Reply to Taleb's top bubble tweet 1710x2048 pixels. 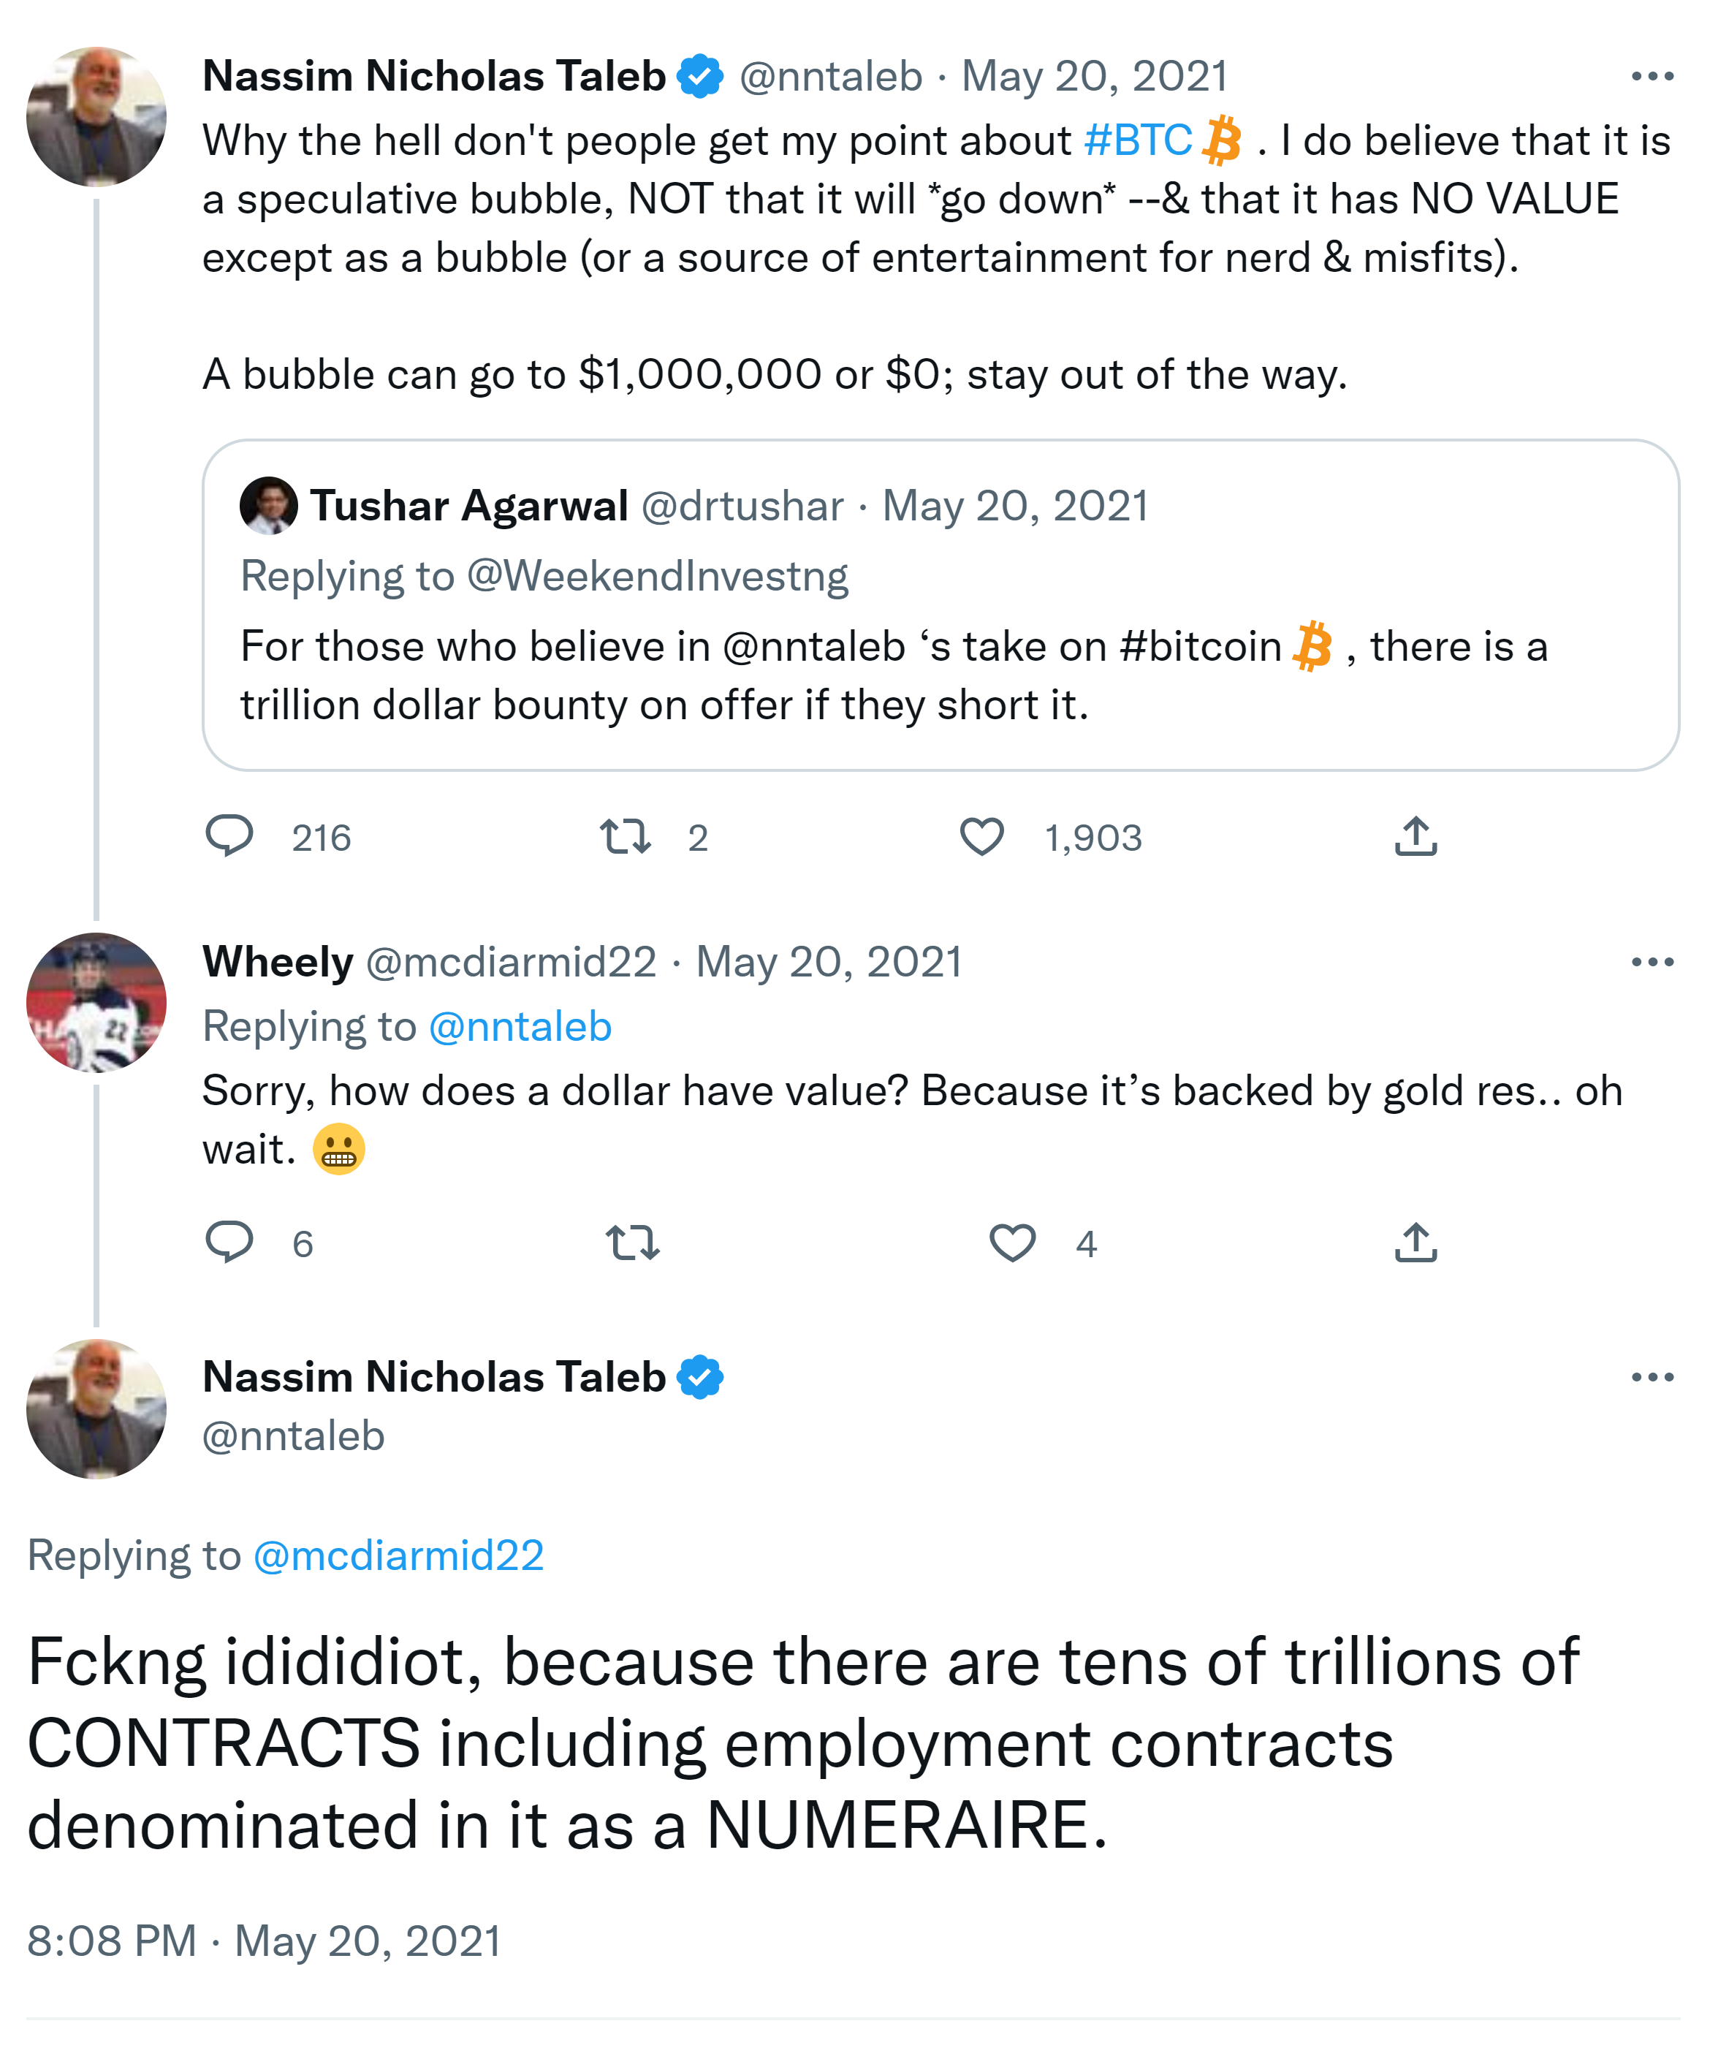[230, 835]
